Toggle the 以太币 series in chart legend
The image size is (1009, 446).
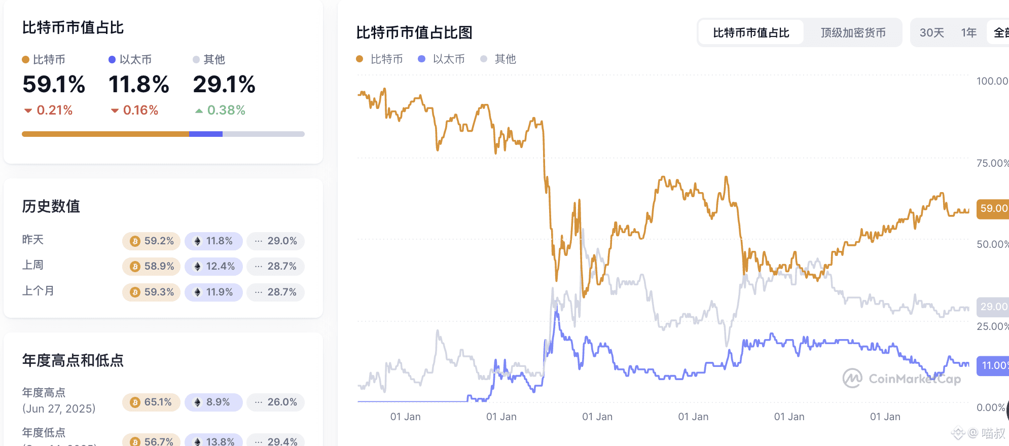click(442, 59)
